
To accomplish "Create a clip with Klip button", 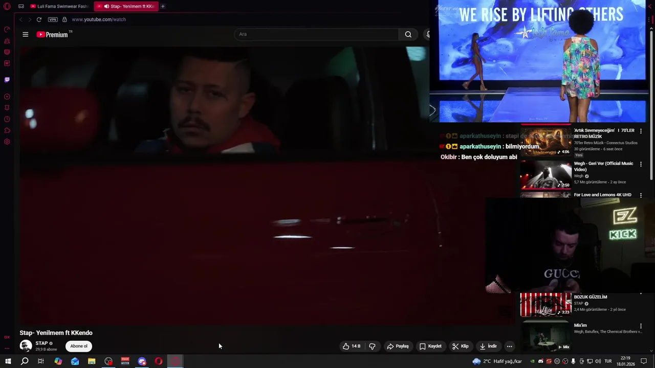I will (460, 346).
